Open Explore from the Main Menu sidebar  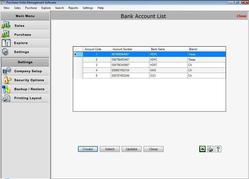(20, 43)
